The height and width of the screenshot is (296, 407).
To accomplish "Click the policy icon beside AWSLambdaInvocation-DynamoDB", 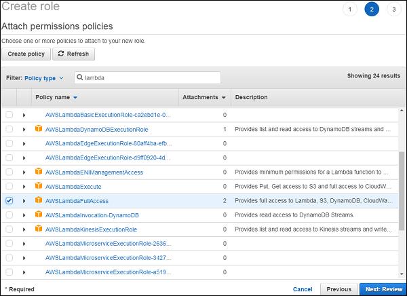I will click(38, 215).
